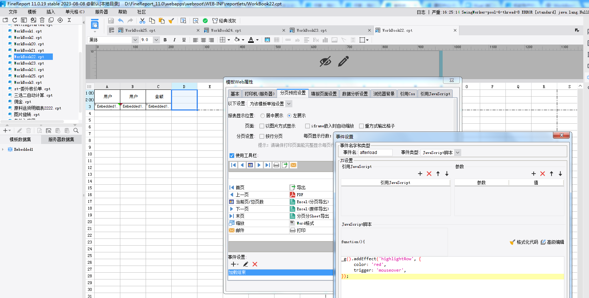Enable 按行分页 checkbox

[262, 136]
